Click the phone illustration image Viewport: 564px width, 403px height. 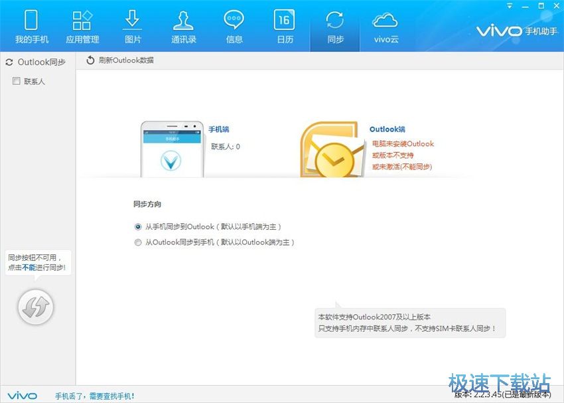coord(172,149)
